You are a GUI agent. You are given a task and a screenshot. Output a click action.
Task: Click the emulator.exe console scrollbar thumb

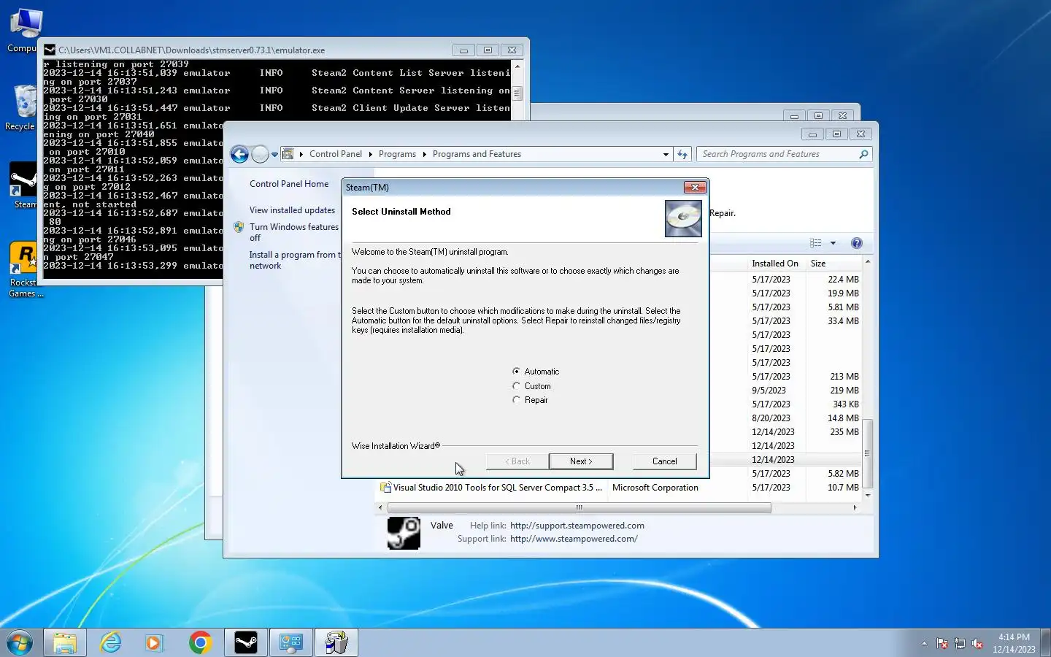[517, 93]
